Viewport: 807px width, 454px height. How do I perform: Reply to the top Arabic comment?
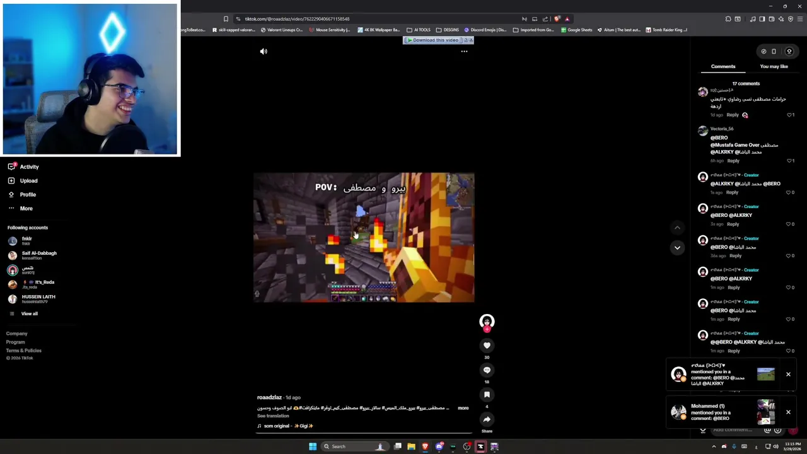pos(733,115)
